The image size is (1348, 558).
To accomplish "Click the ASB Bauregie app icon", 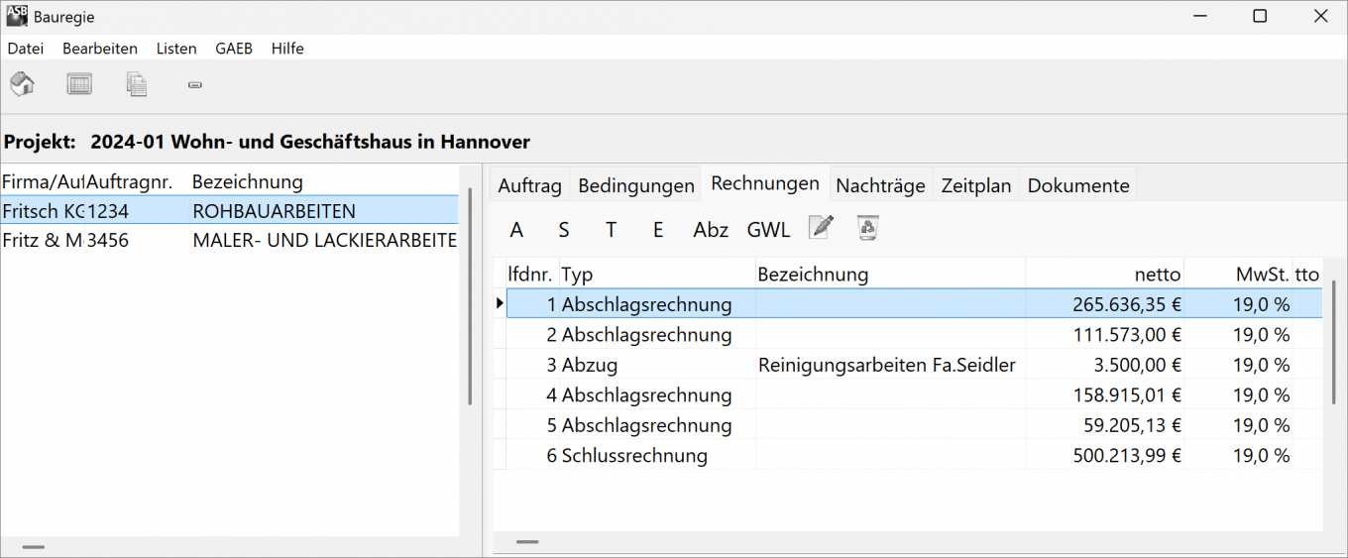I will (x=17, y=16).
